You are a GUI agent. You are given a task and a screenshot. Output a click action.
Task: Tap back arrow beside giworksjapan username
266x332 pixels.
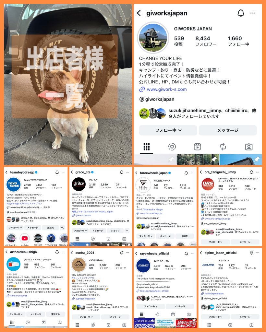pos(139,13)
